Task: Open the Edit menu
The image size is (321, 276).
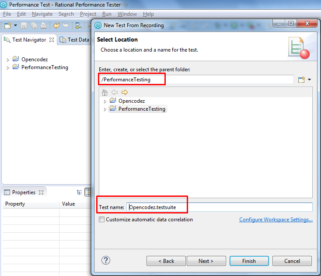Action: (x=21, y=14)
